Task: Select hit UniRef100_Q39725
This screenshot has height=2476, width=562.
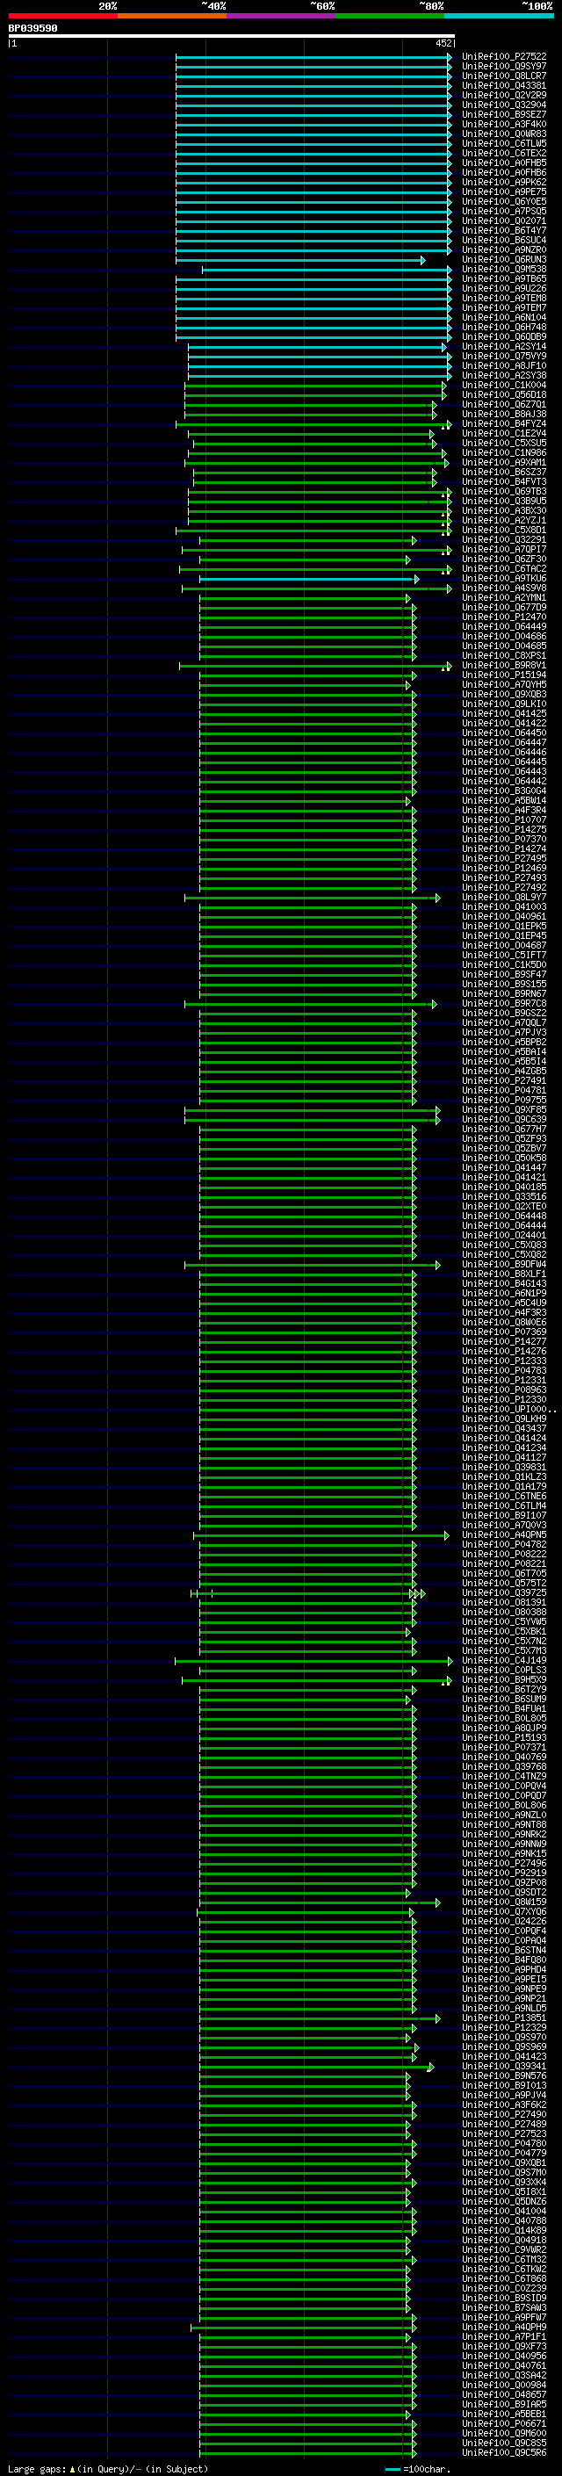Action: 503,1593
